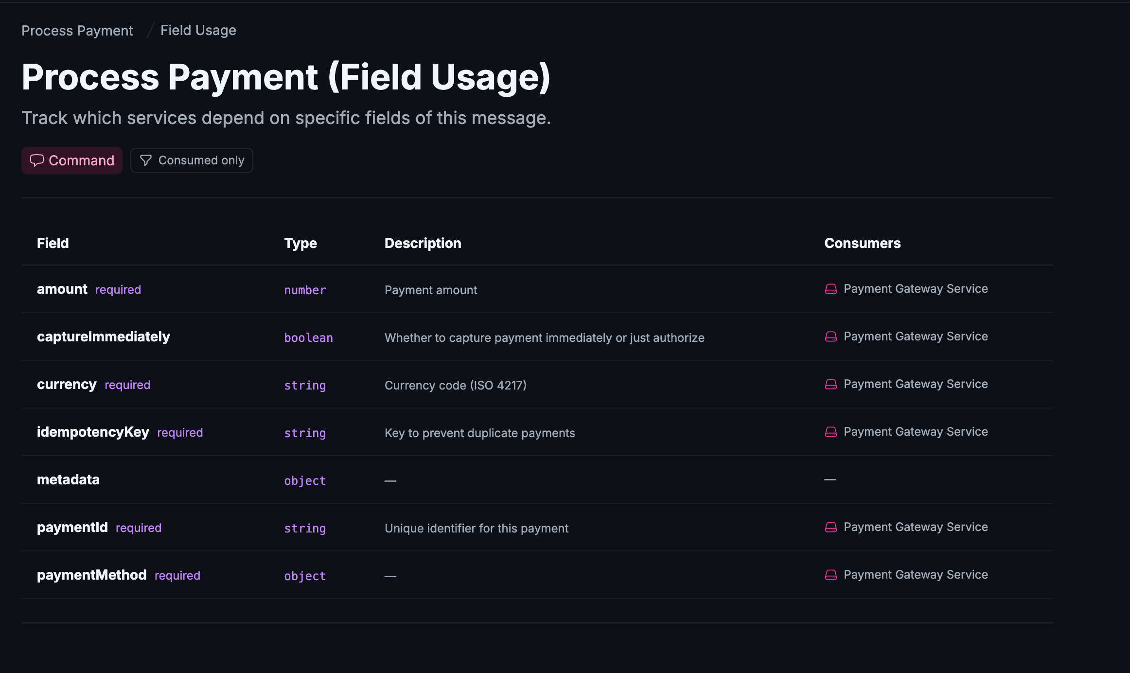
Task: Click the metadata field row
Action: point(69,479)
